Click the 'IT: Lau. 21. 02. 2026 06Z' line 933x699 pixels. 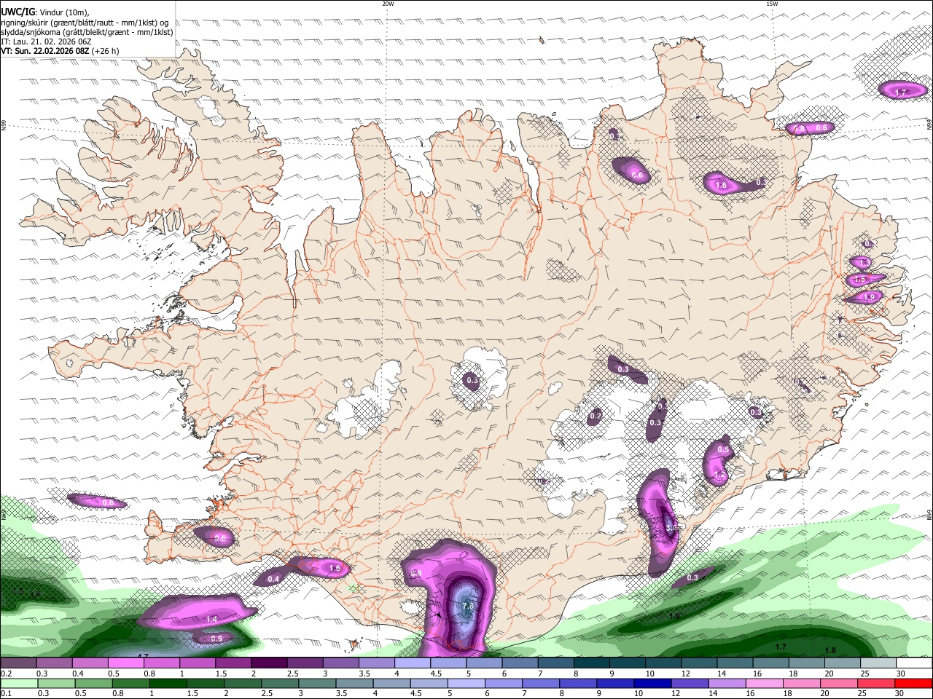click(46, 42)
